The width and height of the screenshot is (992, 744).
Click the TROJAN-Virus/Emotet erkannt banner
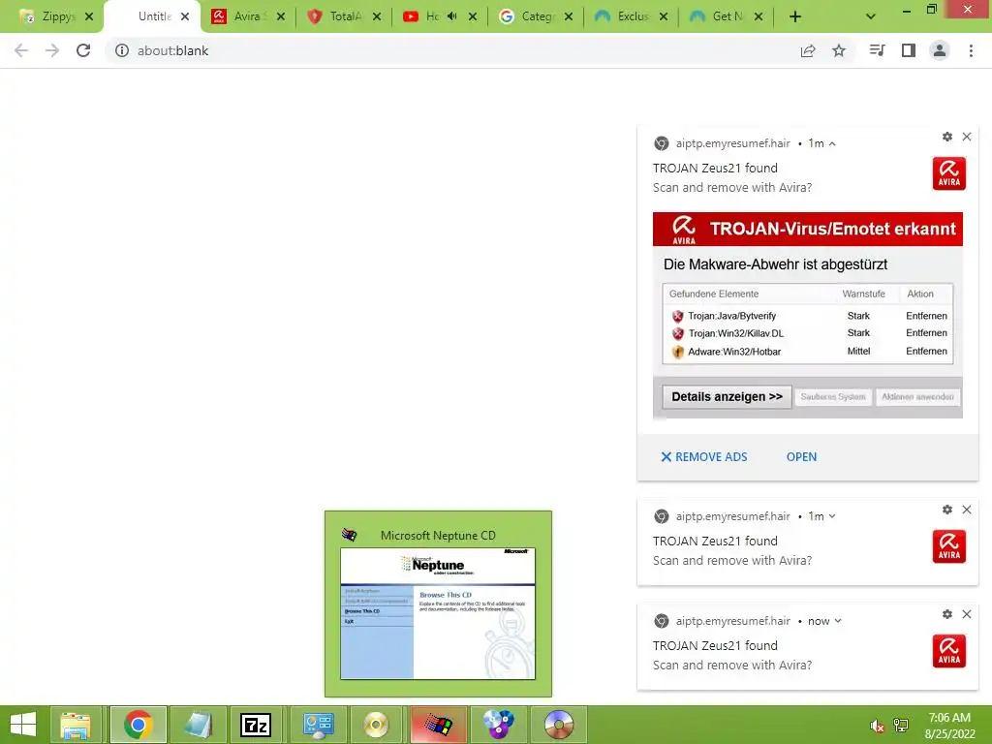tap(808, 229)
